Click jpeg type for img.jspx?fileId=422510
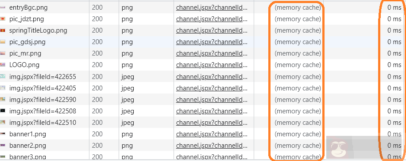Screen dimensions: 406x161 [128, 123]
